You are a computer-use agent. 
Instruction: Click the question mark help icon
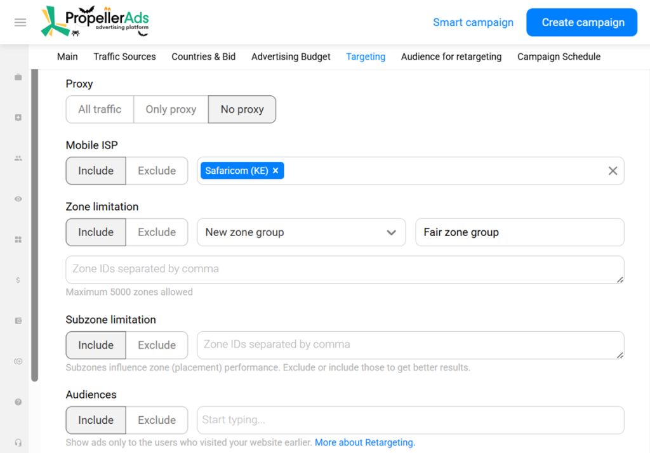pyautogui.click(x=18, y=402)
